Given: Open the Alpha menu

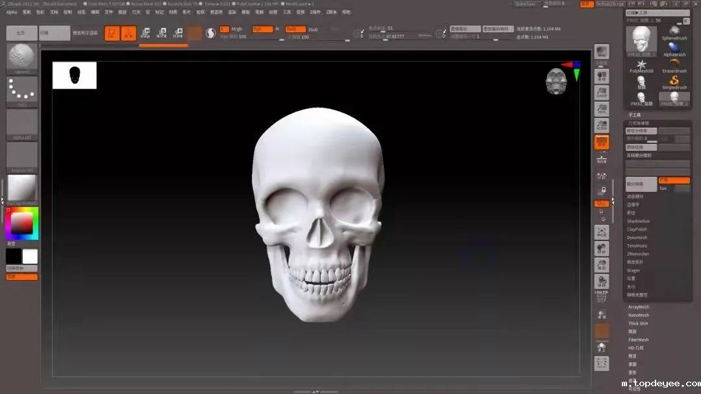Looking at the screenshot, I should coord(12,12).
